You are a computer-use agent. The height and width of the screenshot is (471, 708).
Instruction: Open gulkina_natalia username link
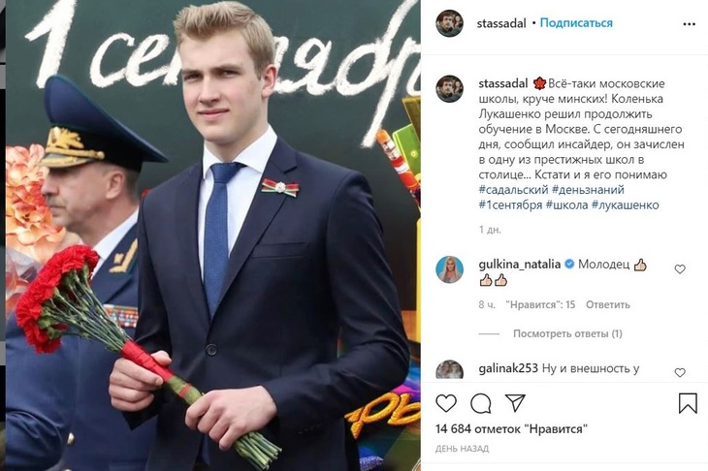click(x=520, y=265)
